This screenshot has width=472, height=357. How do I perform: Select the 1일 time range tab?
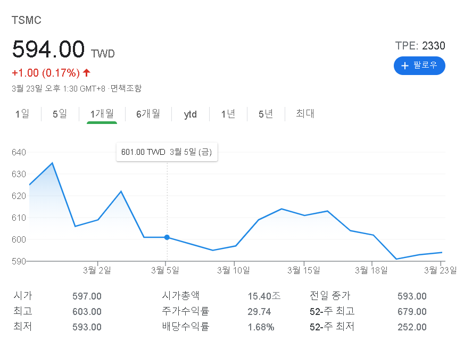tap(22, 114)
